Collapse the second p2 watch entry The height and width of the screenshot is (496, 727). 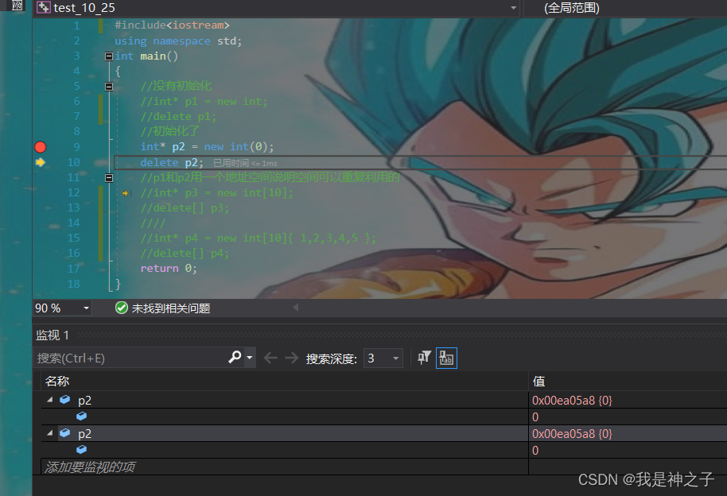pos(49,433)
